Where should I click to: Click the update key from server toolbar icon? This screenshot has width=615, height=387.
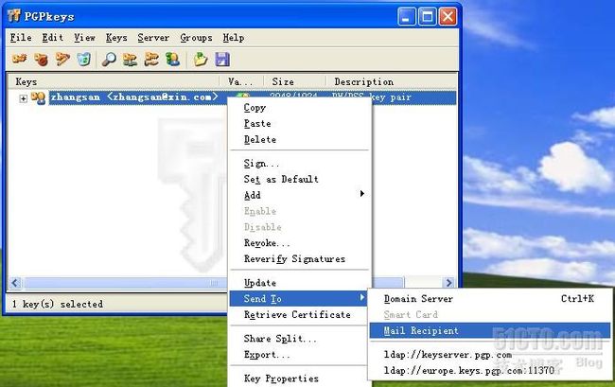coord(151,60)
